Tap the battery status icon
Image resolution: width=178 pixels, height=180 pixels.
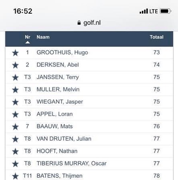click(x=165, y=11)
